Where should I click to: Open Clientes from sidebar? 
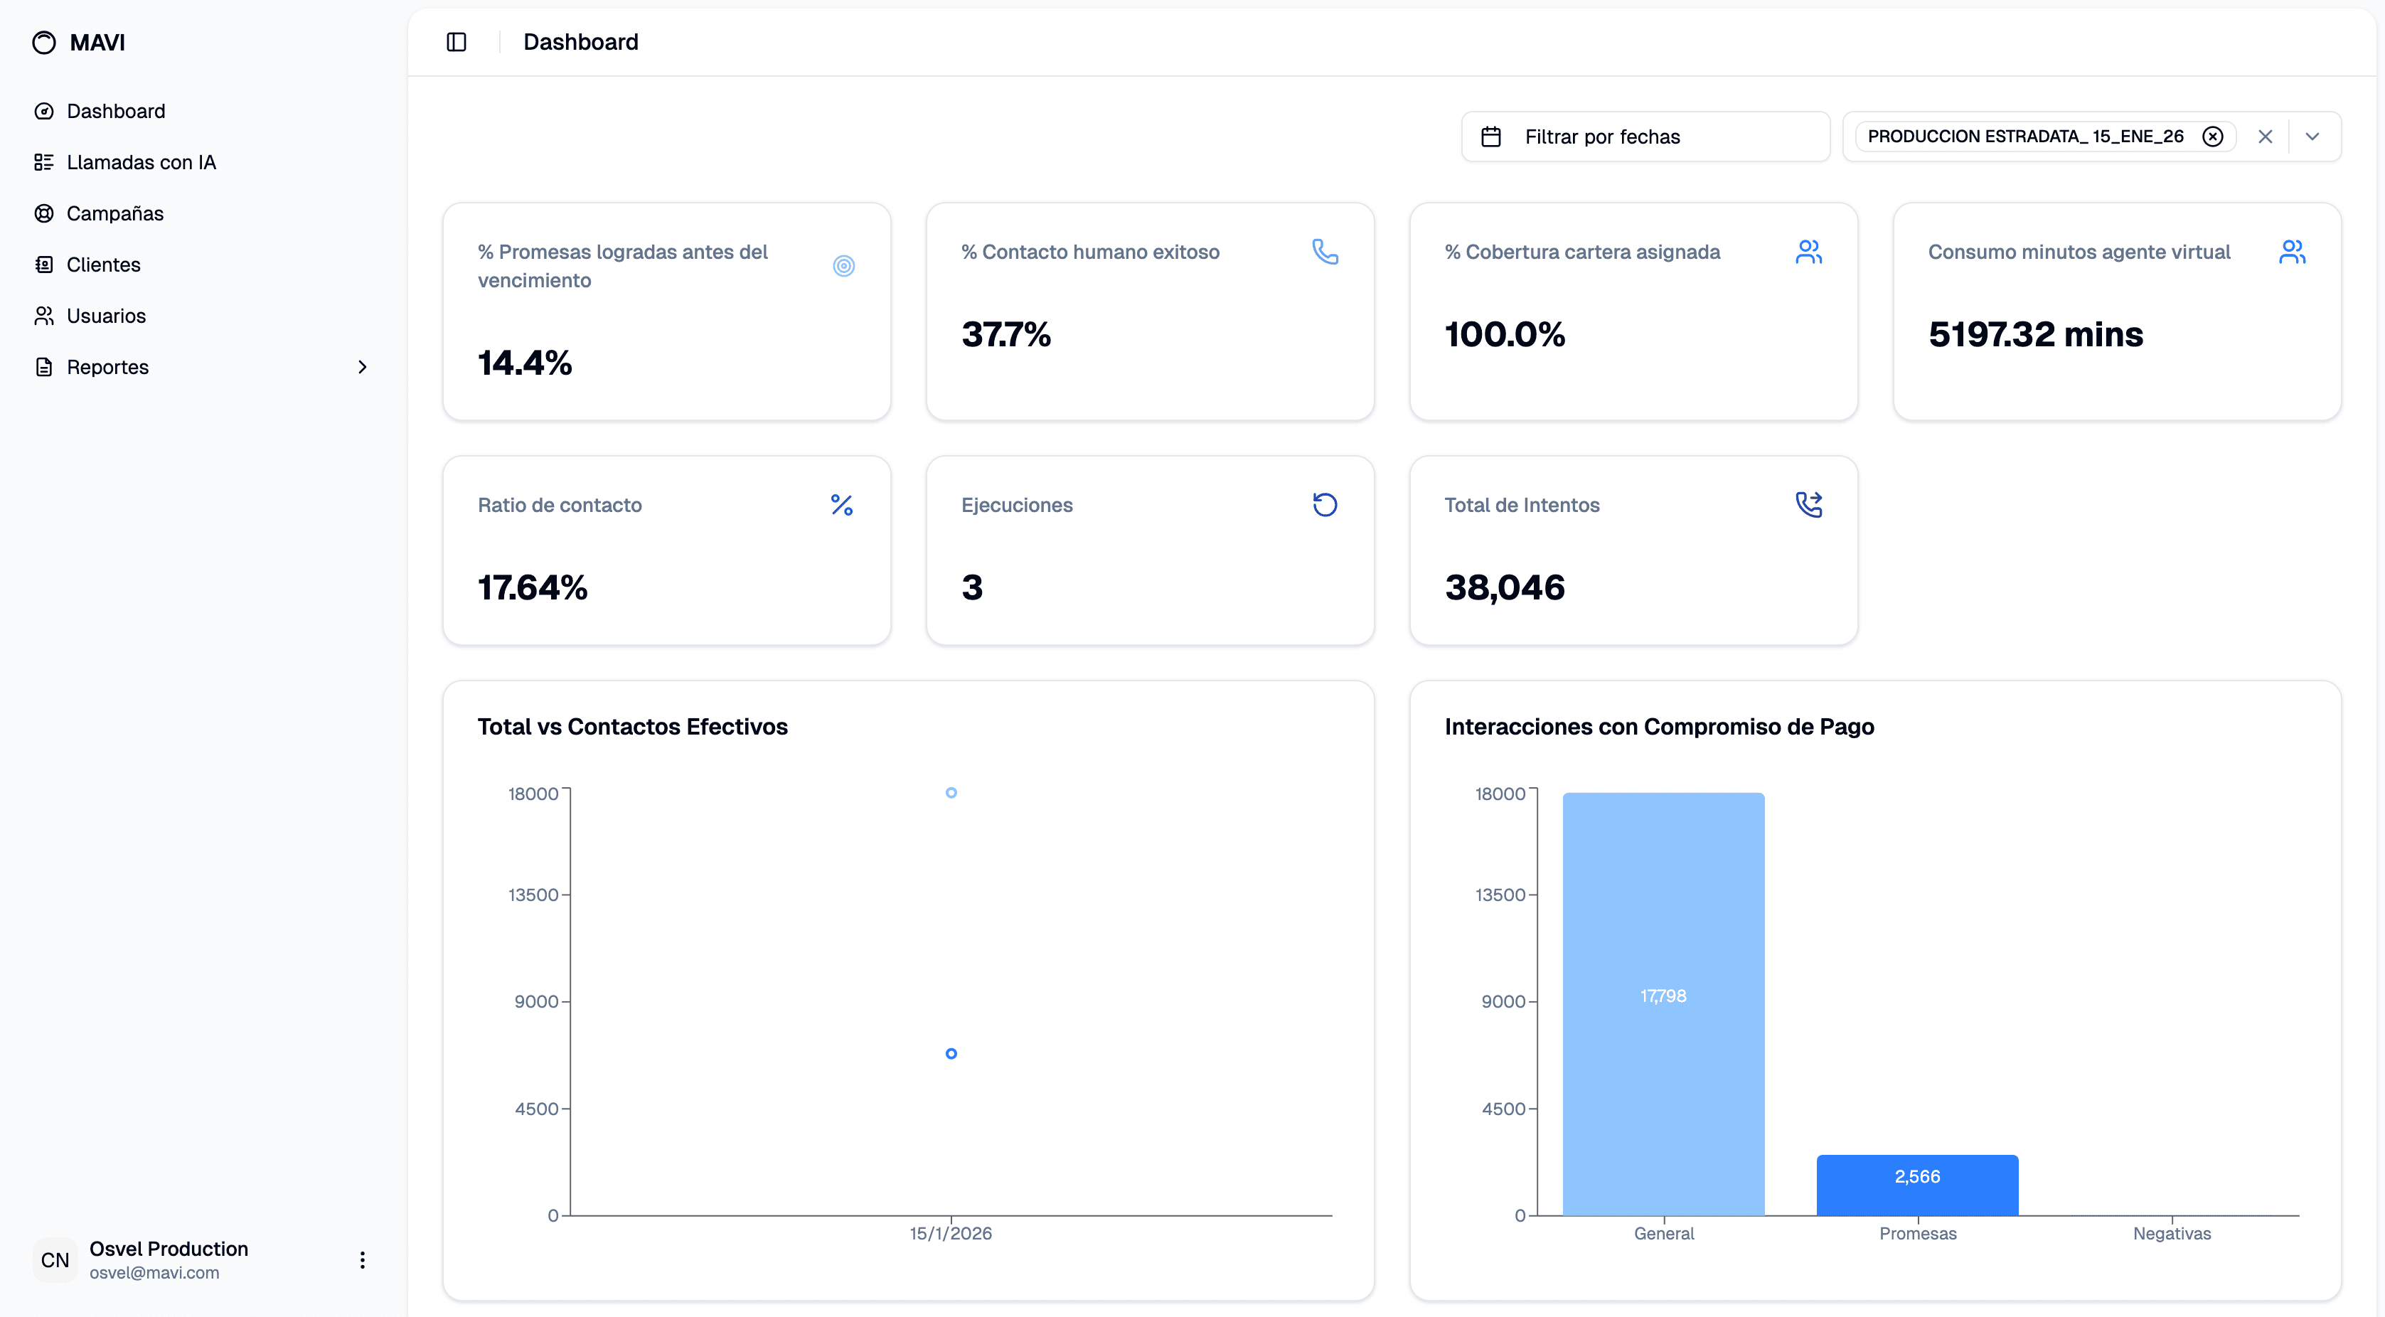pos(104,265)
